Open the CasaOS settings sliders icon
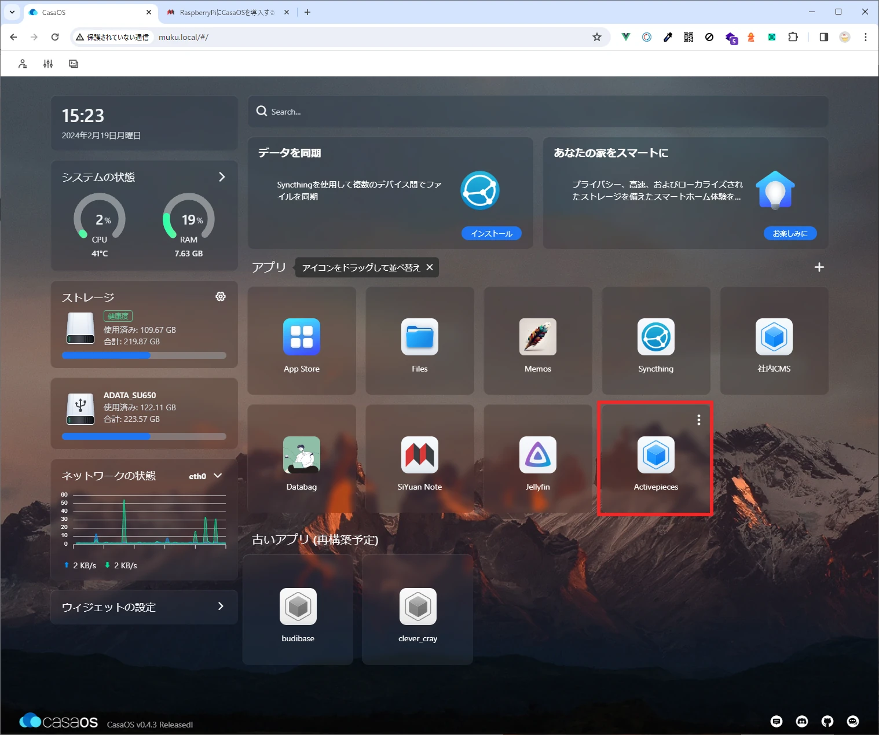The width and height of the screenshot is (879, 735). tap(48, 64)
